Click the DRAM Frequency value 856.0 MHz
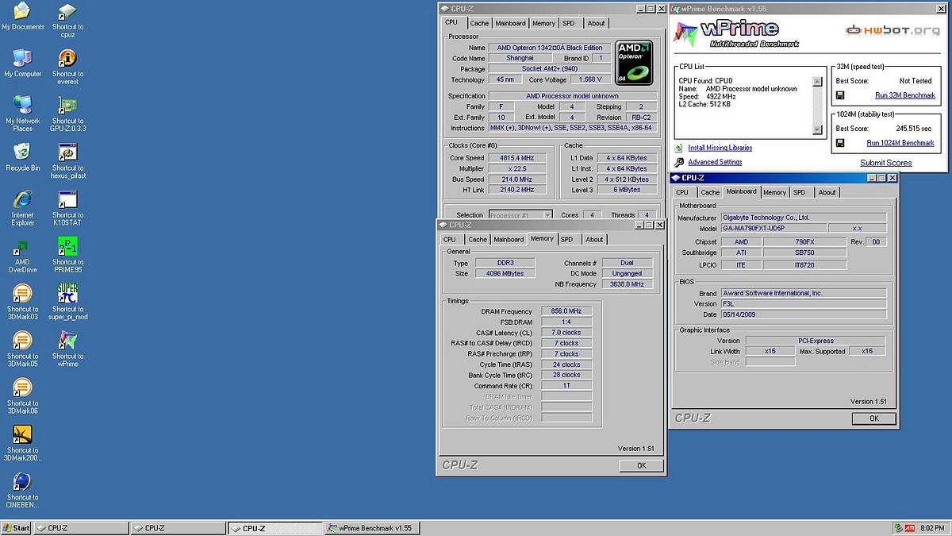 click(x=566, y=311)
